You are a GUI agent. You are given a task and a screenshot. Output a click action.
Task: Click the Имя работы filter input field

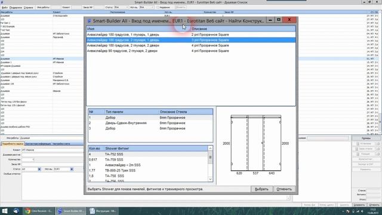pyautogui.click(x=56, y=7)
